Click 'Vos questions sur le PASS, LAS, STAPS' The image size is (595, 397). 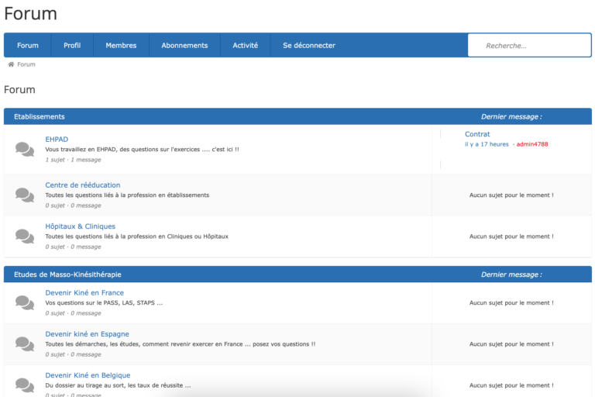(104, 302)
